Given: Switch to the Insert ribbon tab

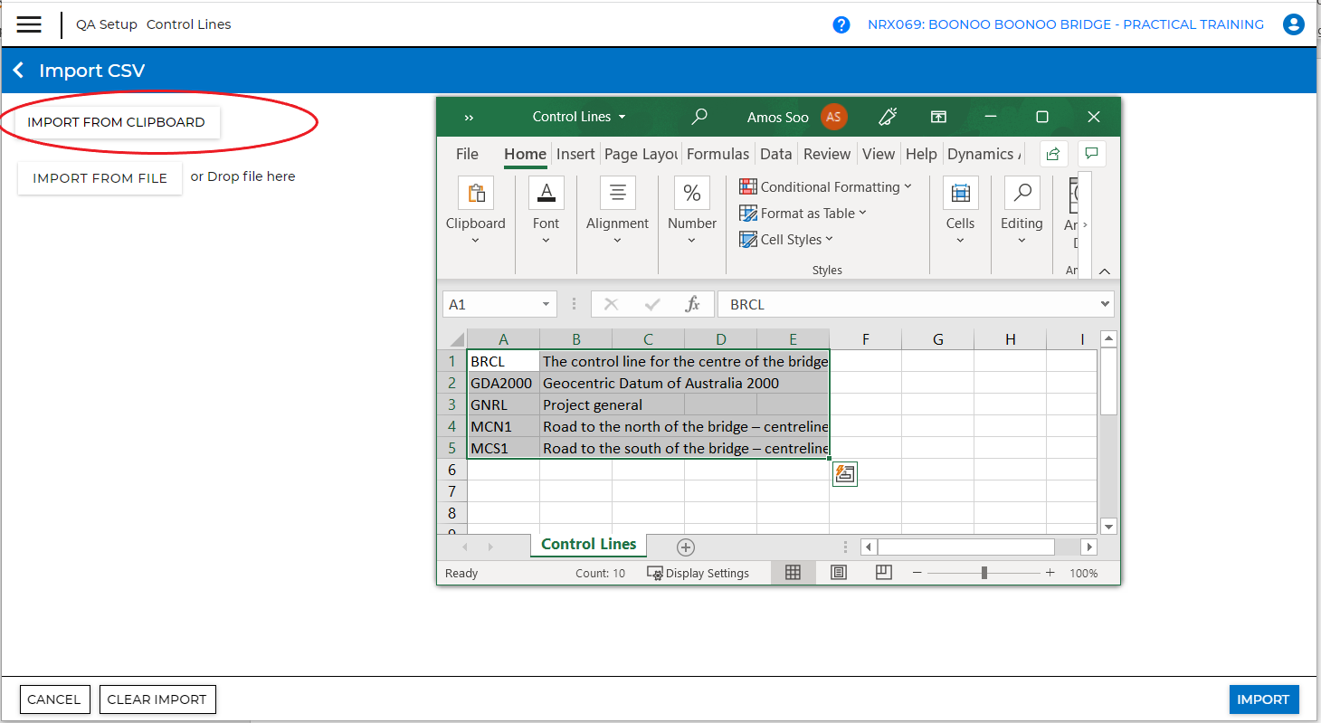Looking at the screenshot, I should [575, 154].
